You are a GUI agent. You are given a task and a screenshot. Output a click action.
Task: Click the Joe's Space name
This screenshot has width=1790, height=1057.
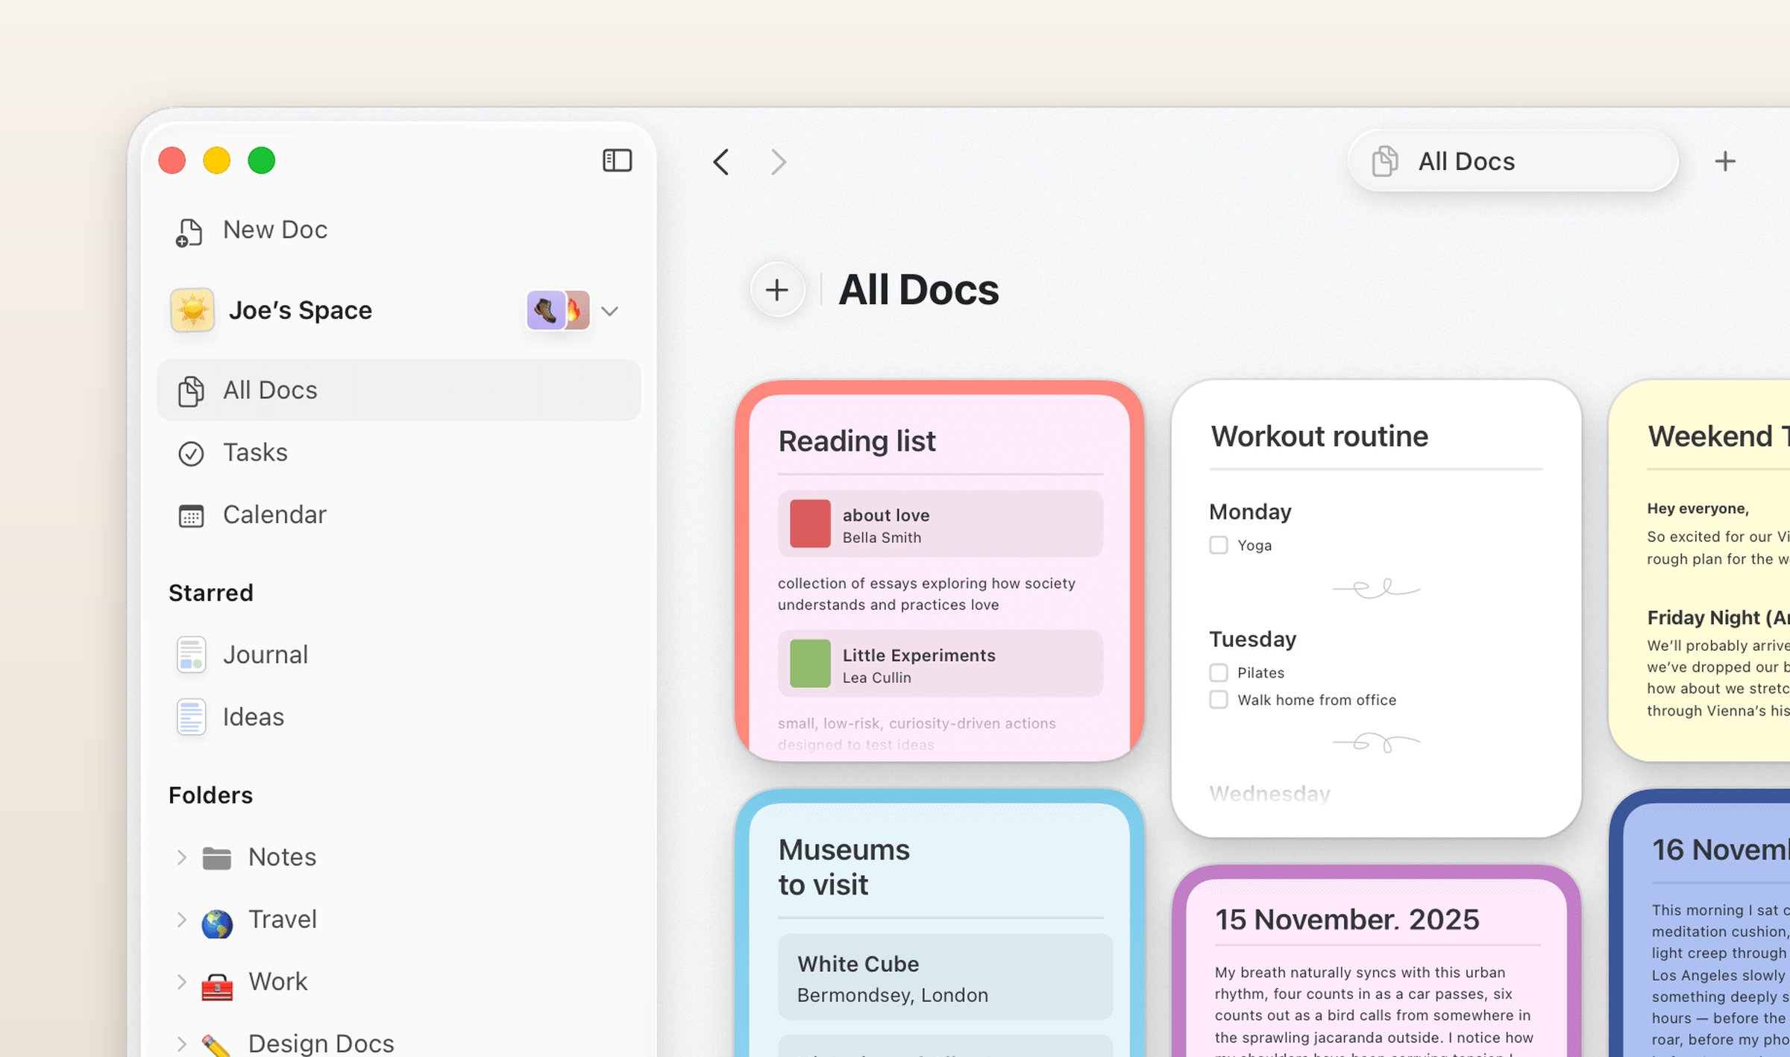click(301, 310)
